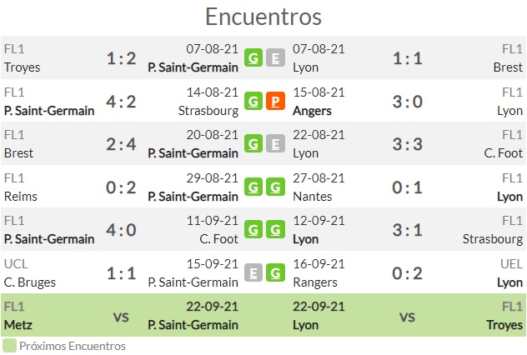
Task: Click Lyon's gray E badge for 07-08-21
Action: tap(275, 57)
